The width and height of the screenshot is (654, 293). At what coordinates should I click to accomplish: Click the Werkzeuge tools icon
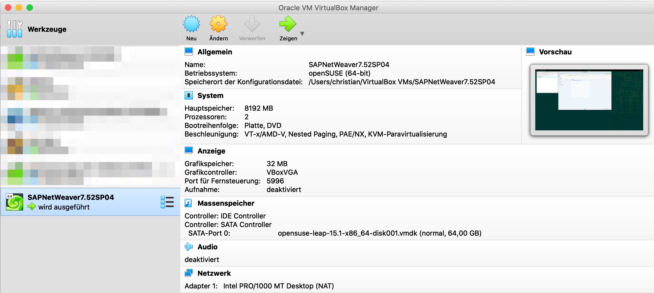point(15,29)
